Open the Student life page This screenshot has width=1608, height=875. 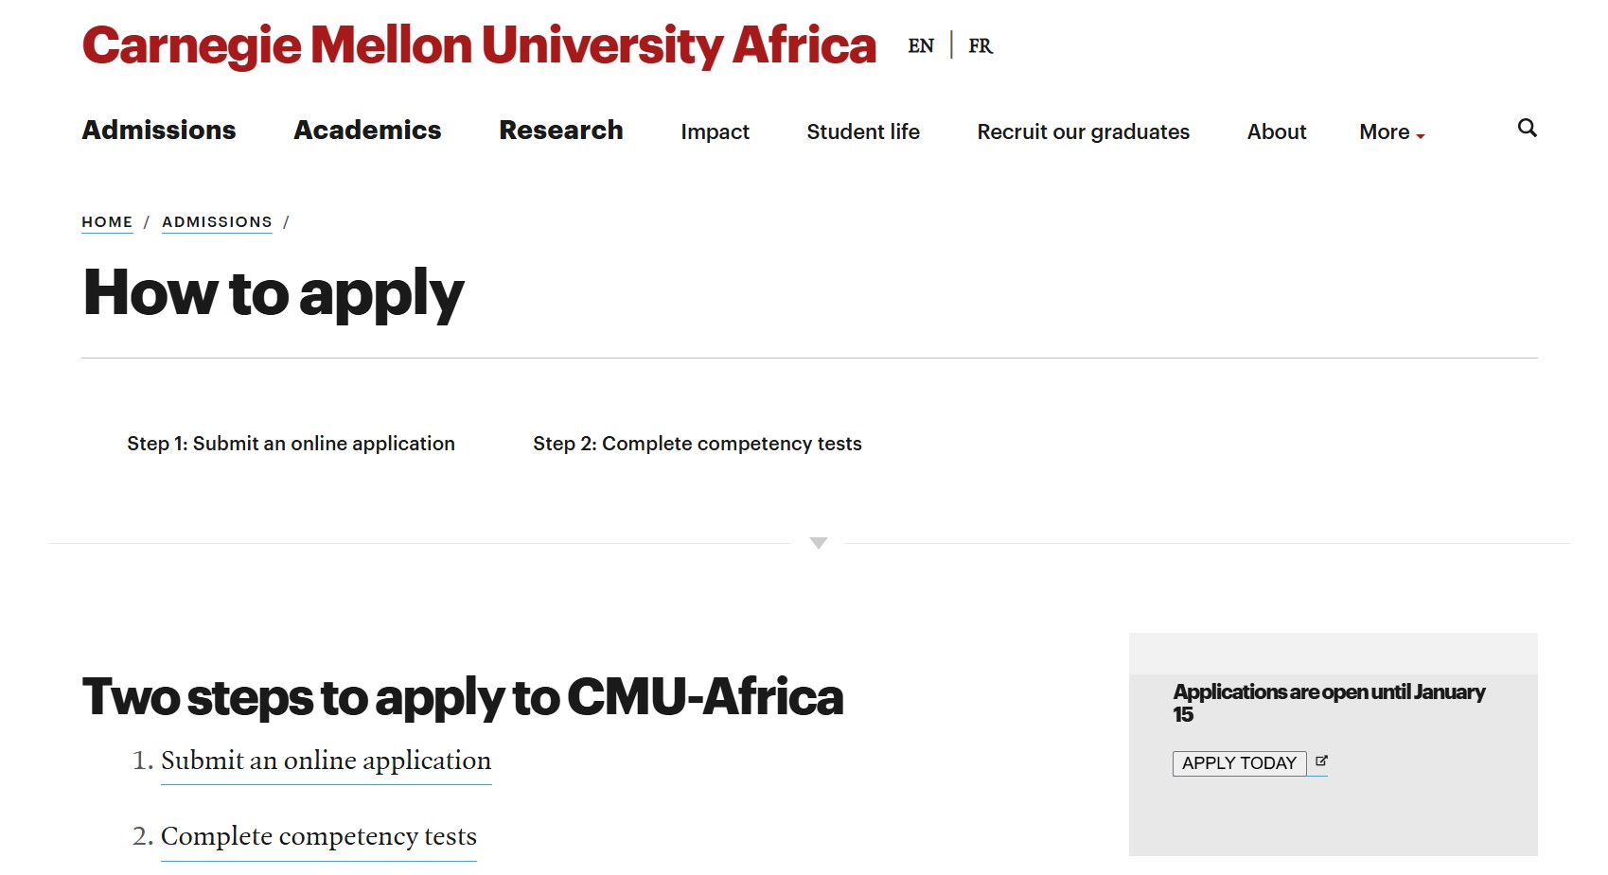pos(862,132)
